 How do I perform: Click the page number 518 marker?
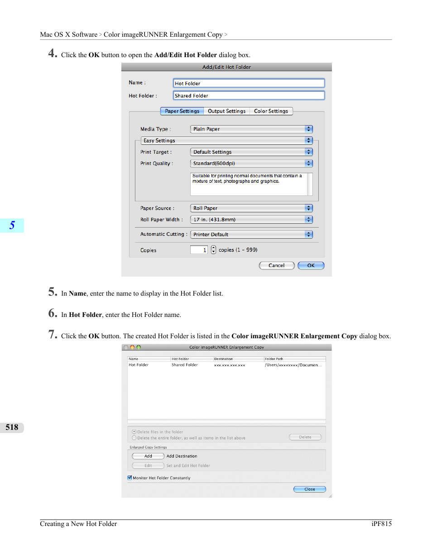[12, 427]
